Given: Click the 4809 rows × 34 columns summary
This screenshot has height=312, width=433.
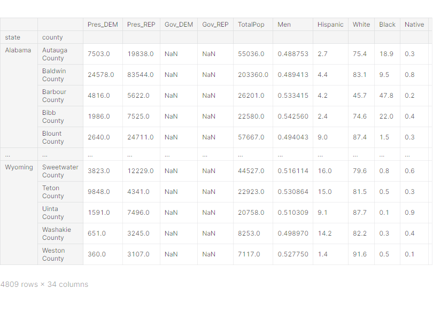Looking at the screenshot, I should point(44,284).
